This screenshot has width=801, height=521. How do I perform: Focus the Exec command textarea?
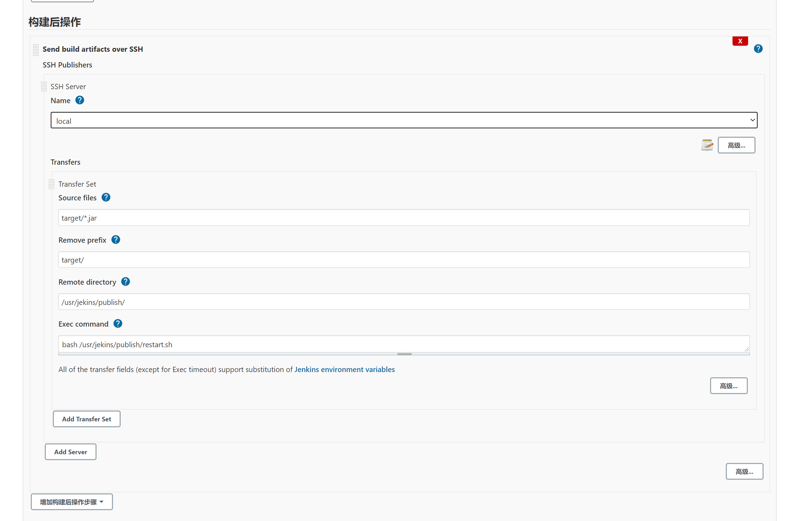pyautogui.click(x=404, y=344)
